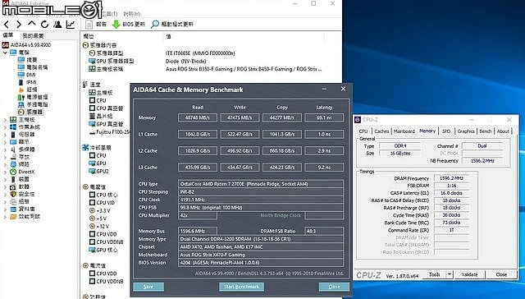Viewport: 525px width, 299px height.
Task: Switch to the Favorites (我的最愛) tab
Action: [x=33, y=35]
